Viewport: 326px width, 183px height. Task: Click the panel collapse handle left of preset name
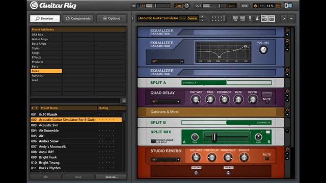[x=132, y=18]
